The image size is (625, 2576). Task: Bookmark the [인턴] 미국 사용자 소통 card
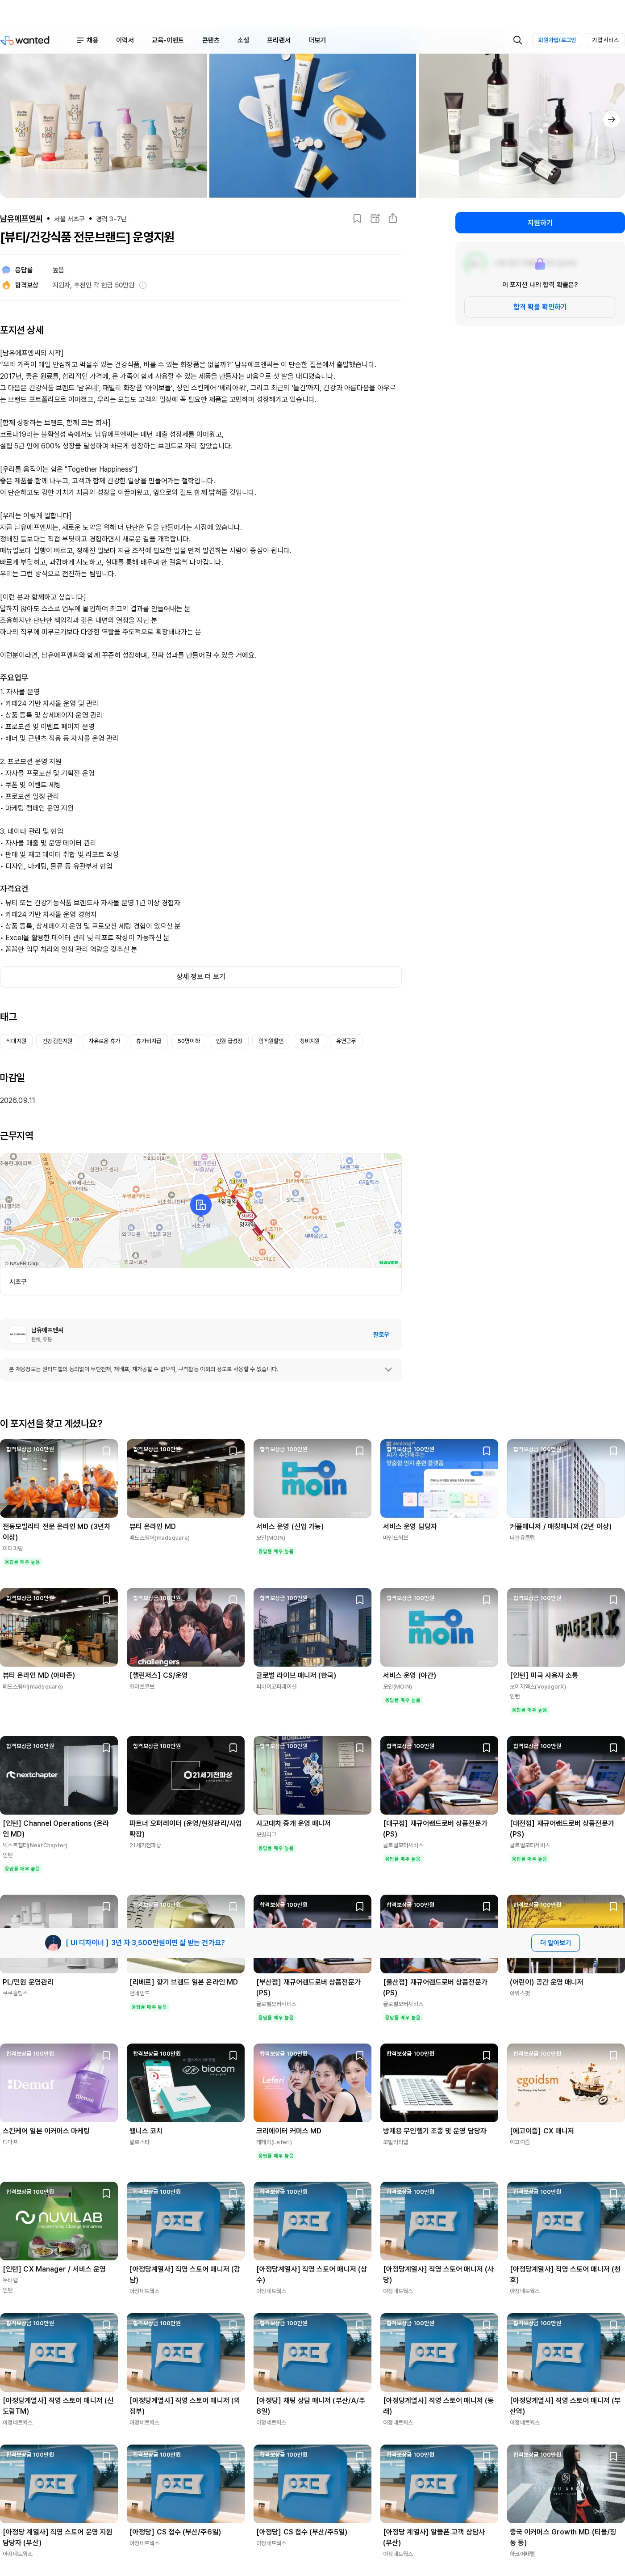[x=613, y=1600]
